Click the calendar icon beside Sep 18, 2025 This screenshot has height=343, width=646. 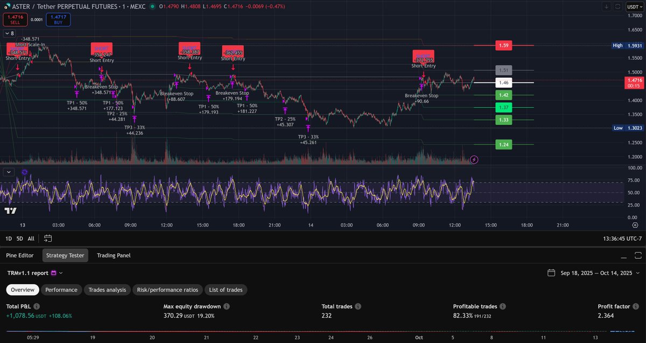551,273
